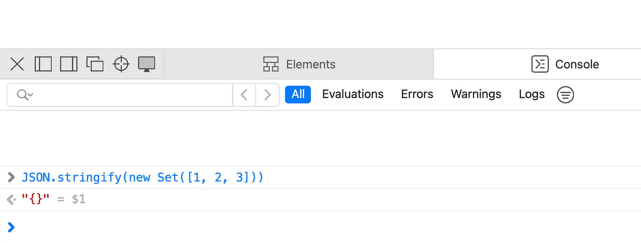Close the Web Inspector with the X icon
This screenshot has height=243, width=641.
tap(17, 64)
